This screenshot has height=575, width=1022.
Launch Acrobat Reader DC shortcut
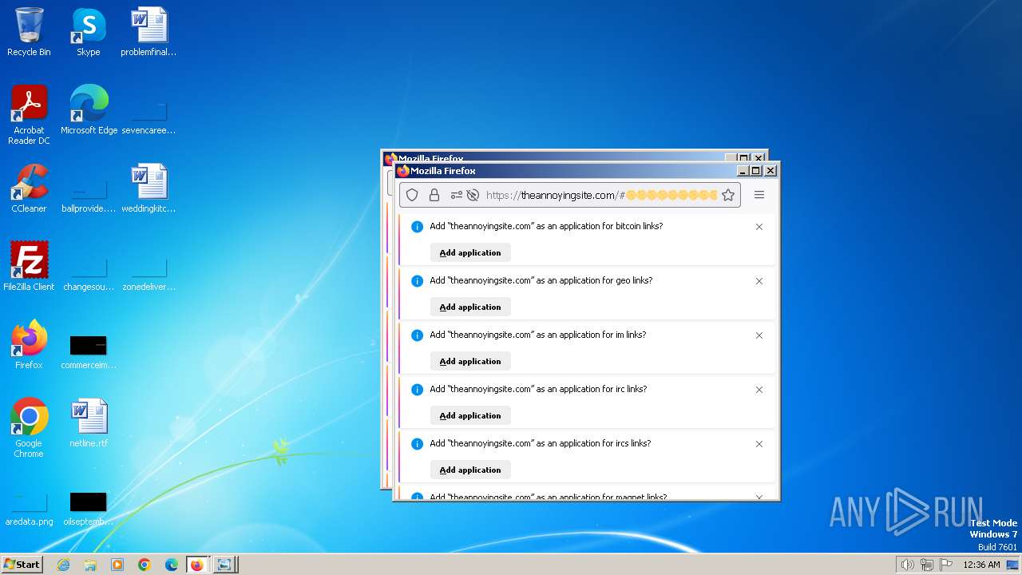[x=29, y=114]
